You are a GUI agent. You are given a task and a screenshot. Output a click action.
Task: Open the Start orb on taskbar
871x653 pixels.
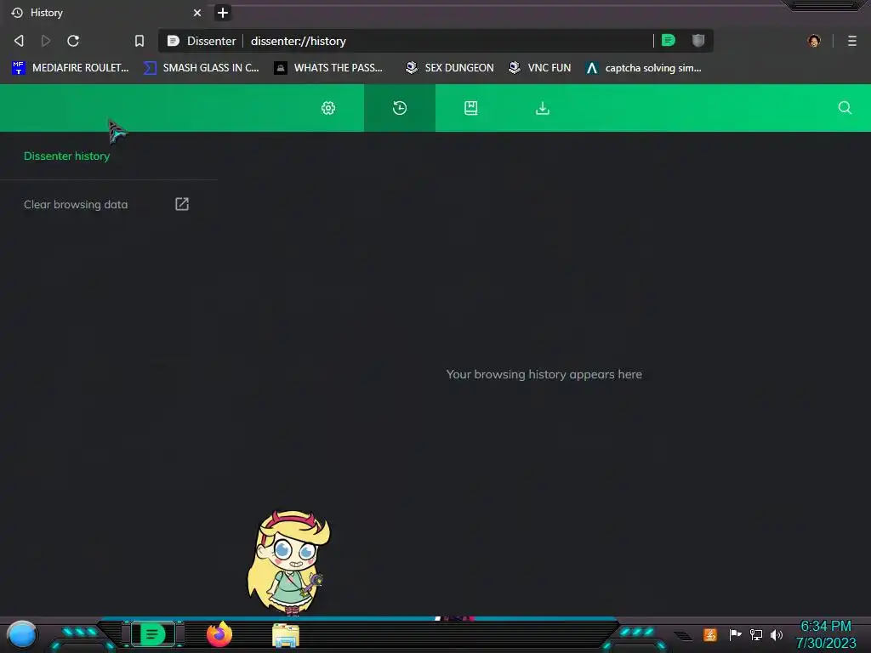(22, 634)
